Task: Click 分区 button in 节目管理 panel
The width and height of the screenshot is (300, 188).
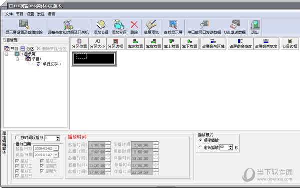Action: click(27, 49)
